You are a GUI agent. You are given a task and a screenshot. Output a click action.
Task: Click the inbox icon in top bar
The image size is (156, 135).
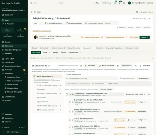115,3
